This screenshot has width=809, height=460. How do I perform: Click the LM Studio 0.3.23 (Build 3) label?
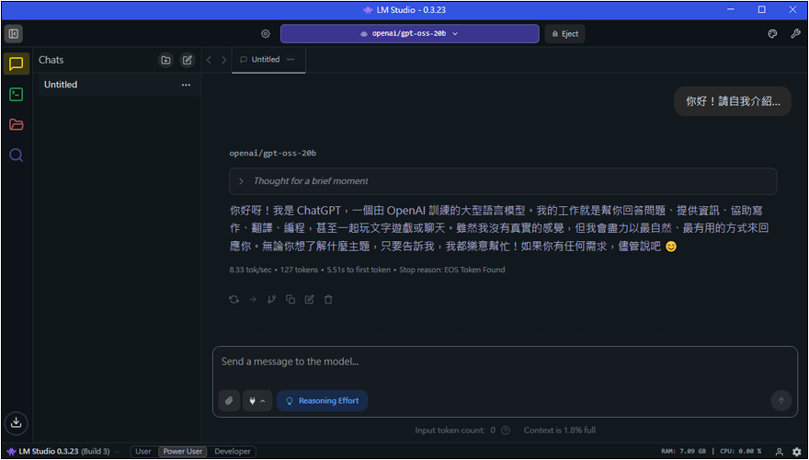pyautogui.click(x=64, y=452)
